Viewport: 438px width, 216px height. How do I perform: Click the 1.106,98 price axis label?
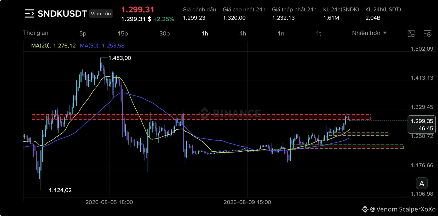[x=422, y=194]
